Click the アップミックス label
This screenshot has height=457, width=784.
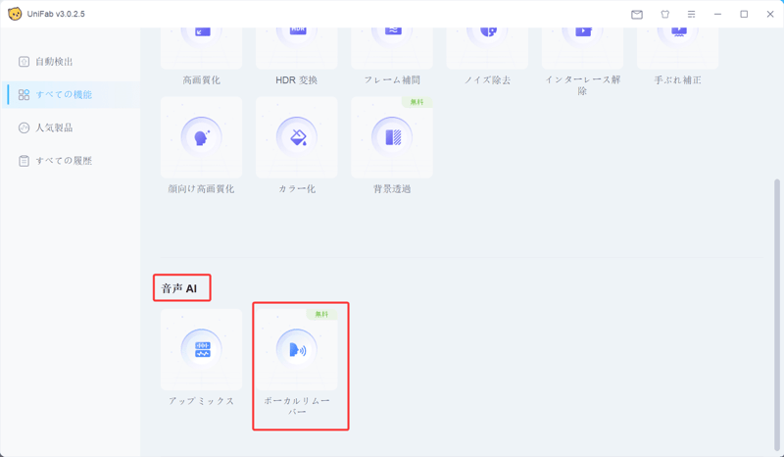point(202,401)
